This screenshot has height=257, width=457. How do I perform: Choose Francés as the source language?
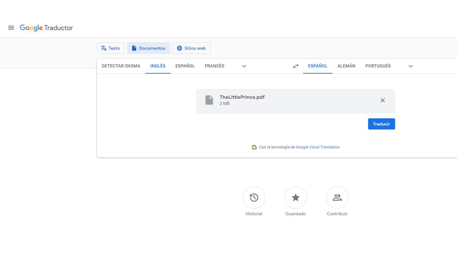point(214,66)
